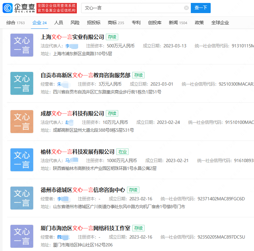Open legal representative 赵 link of Chengdu company
Screen dimensions: 254x251
[69, 123]
